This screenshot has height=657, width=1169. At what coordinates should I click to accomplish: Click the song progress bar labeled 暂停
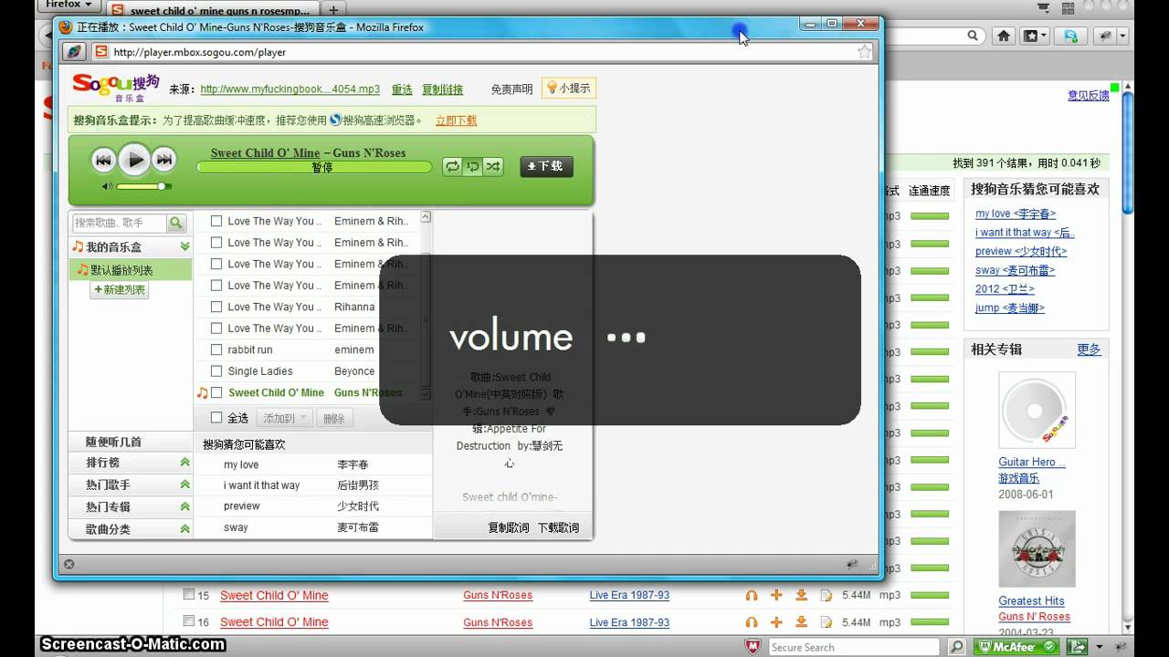point(314,167)
